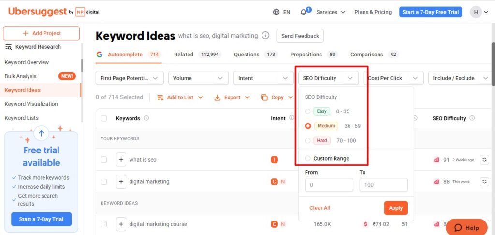Expand the Add to List dropdown
The image size is (495, 235).
point(201,97)
